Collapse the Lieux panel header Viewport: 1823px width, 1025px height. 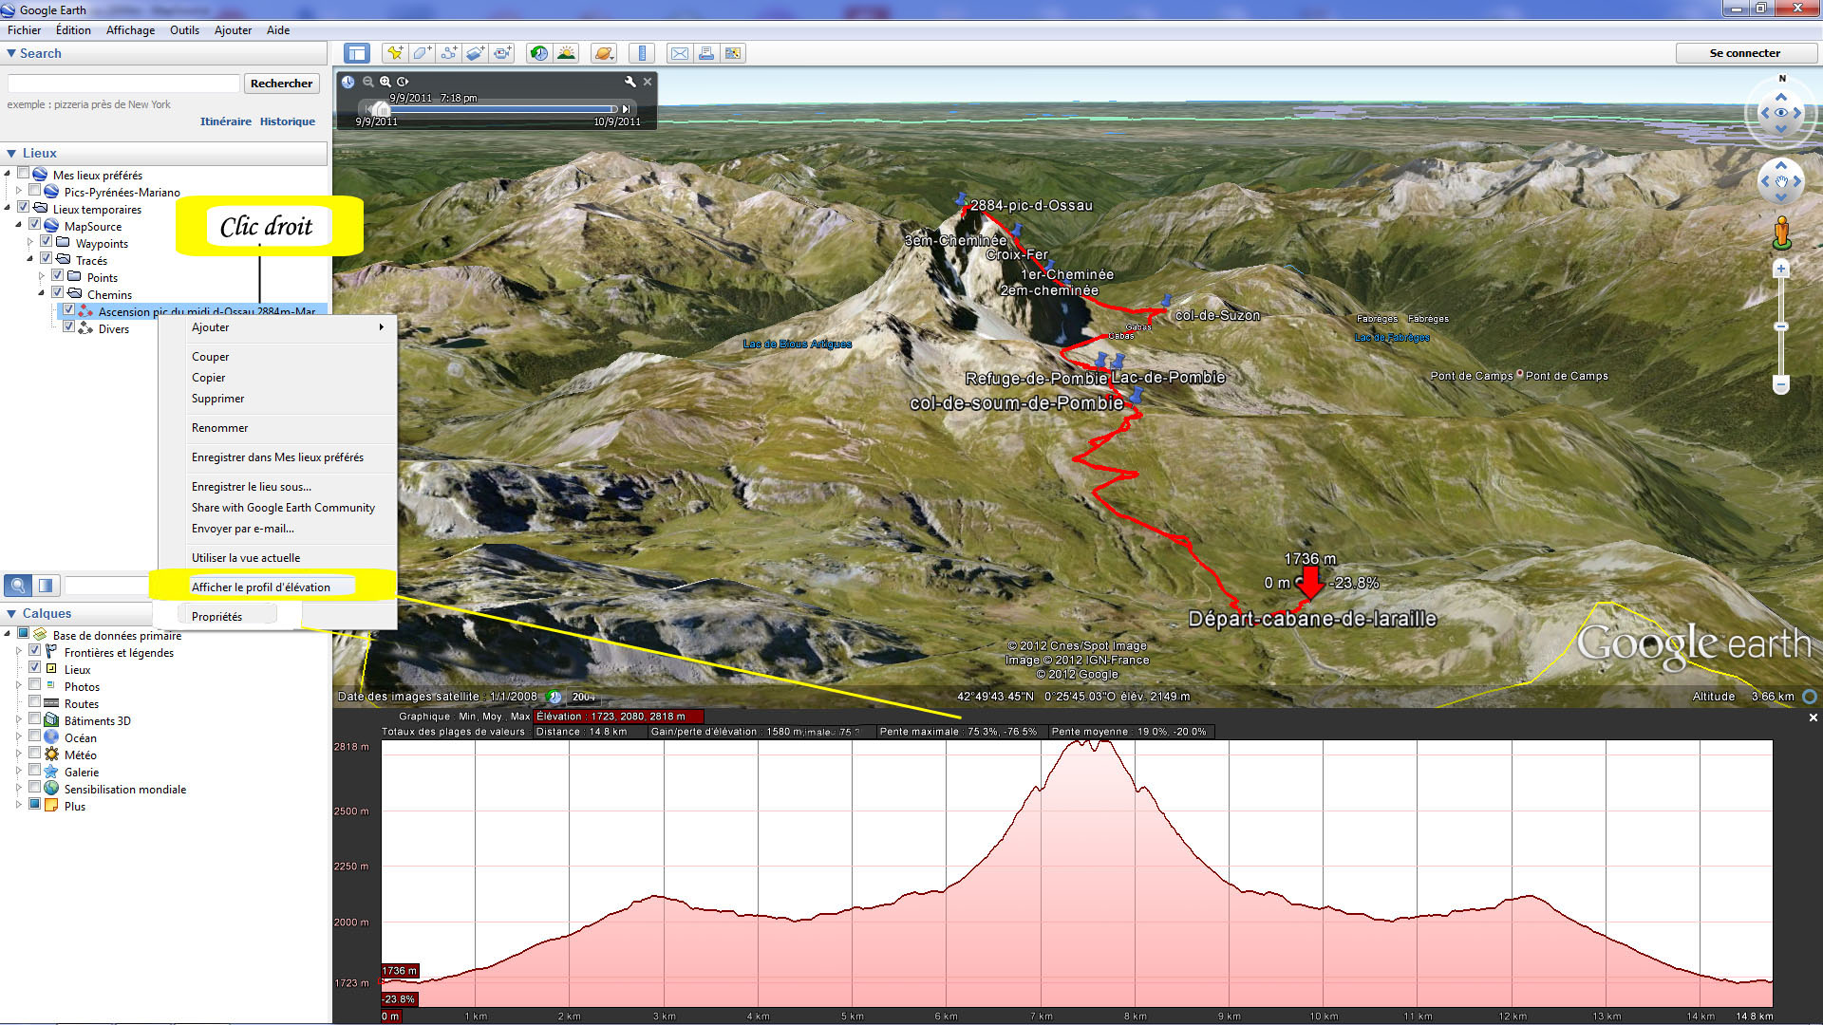(165, 153)
